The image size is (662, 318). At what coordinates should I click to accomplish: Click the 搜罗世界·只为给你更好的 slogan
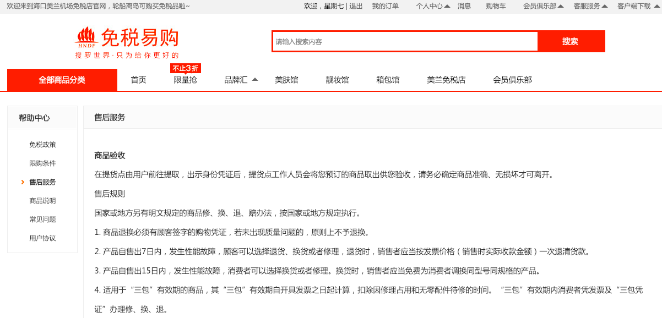coord(127,55)
